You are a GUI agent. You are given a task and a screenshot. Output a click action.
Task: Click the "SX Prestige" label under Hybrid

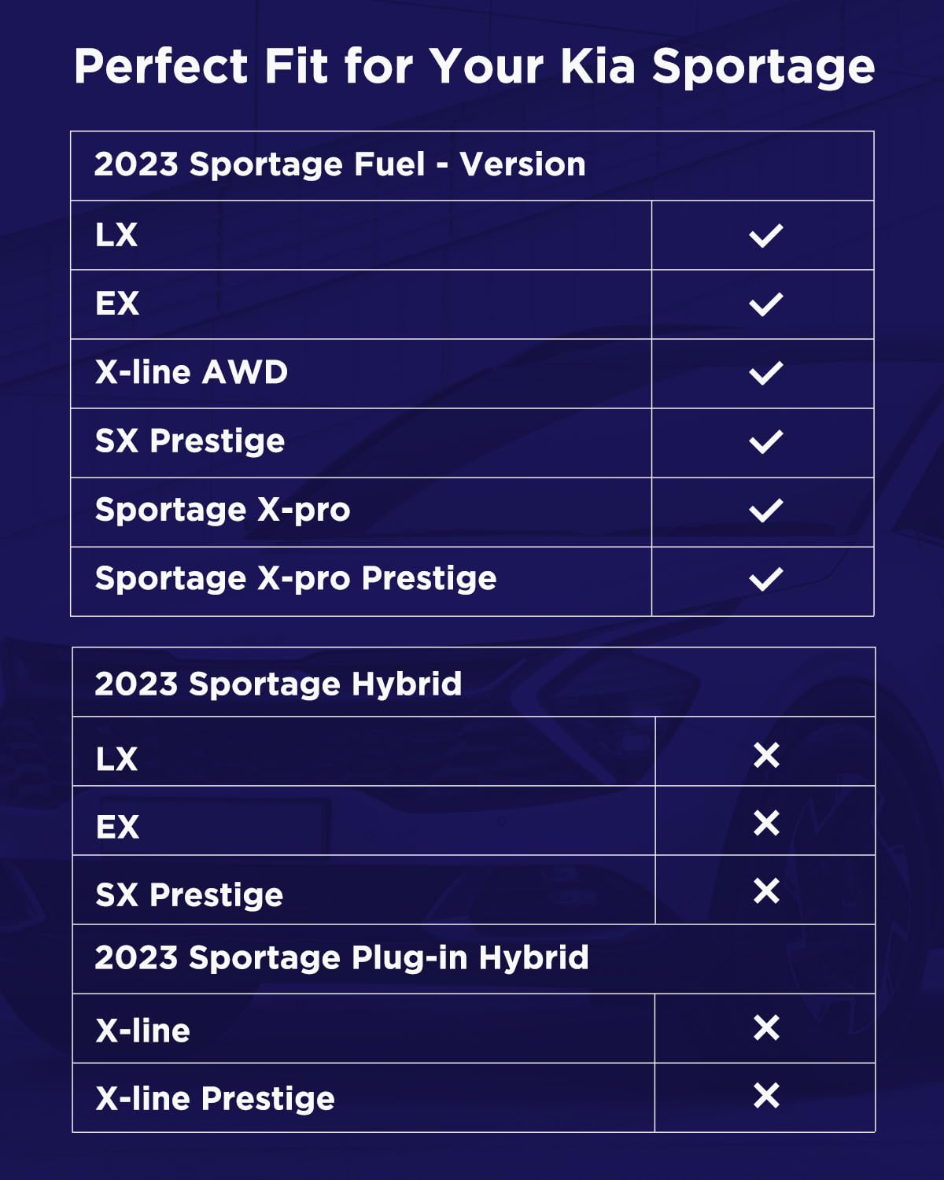(189, 894)
